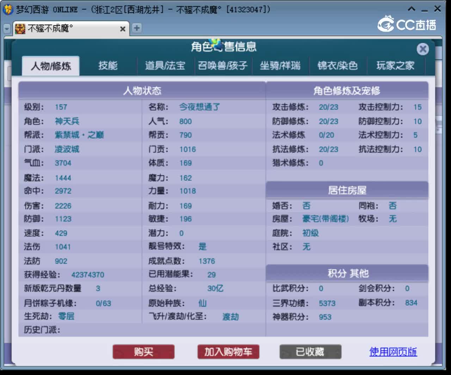Click the school name 凌波城
This screenshot has width=451, height=375.
pos(67,149)
